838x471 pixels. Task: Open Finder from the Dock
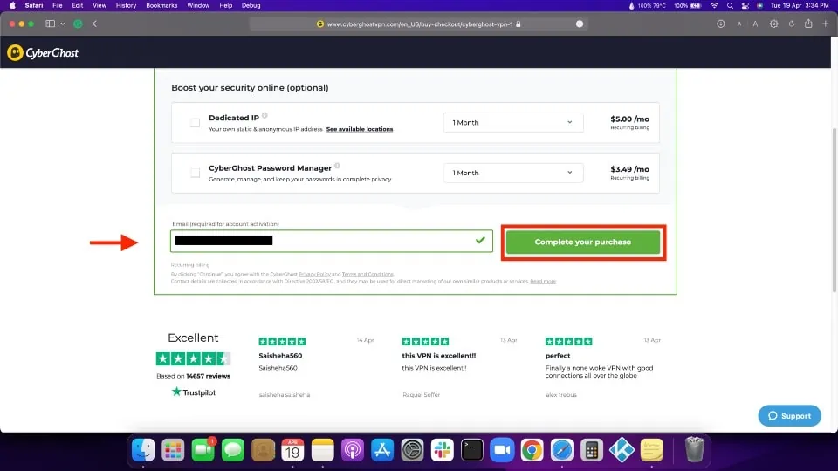(143, 450)
